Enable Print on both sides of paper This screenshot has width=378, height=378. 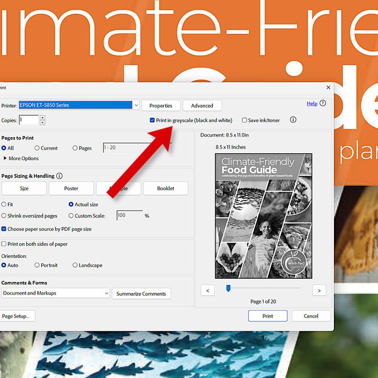coord(4,244)
